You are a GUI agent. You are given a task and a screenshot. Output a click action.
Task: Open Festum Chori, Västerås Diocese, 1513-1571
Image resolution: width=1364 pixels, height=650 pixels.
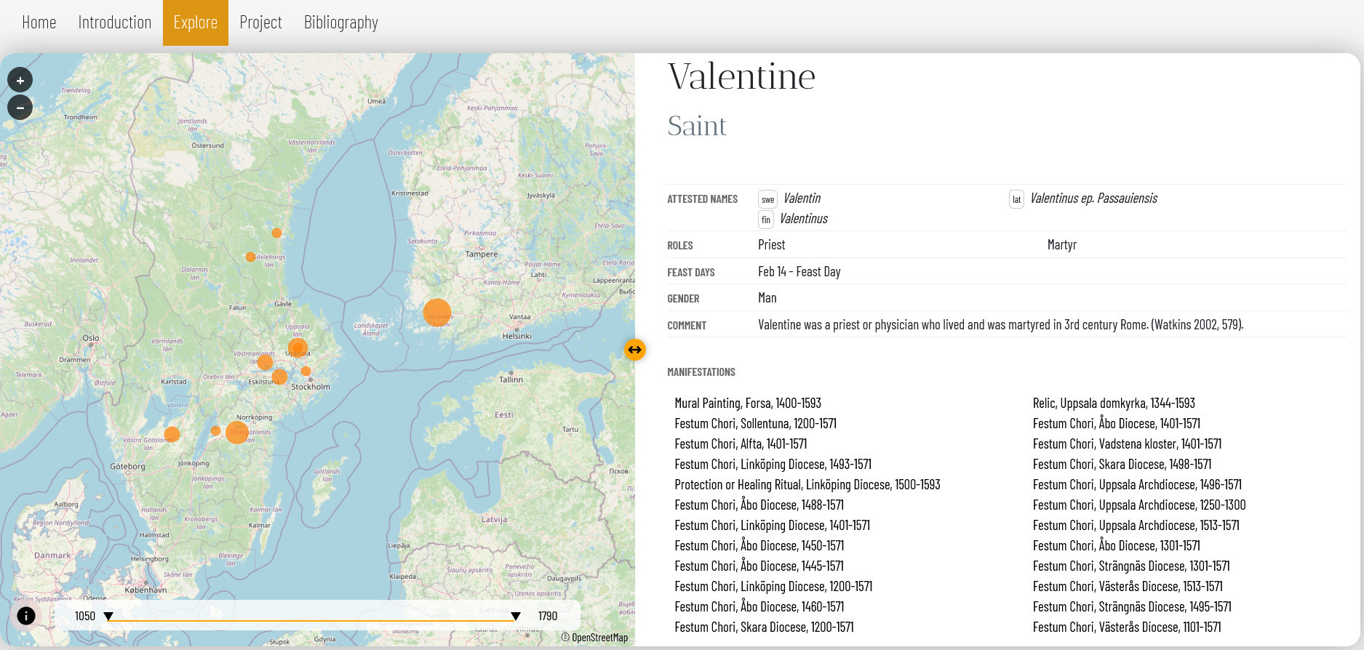[1128, 587]
